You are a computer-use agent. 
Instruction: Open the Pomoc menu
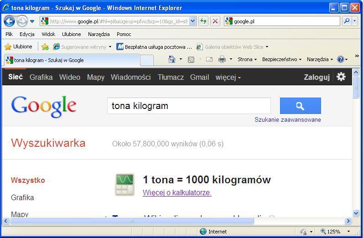coord(124,34)
